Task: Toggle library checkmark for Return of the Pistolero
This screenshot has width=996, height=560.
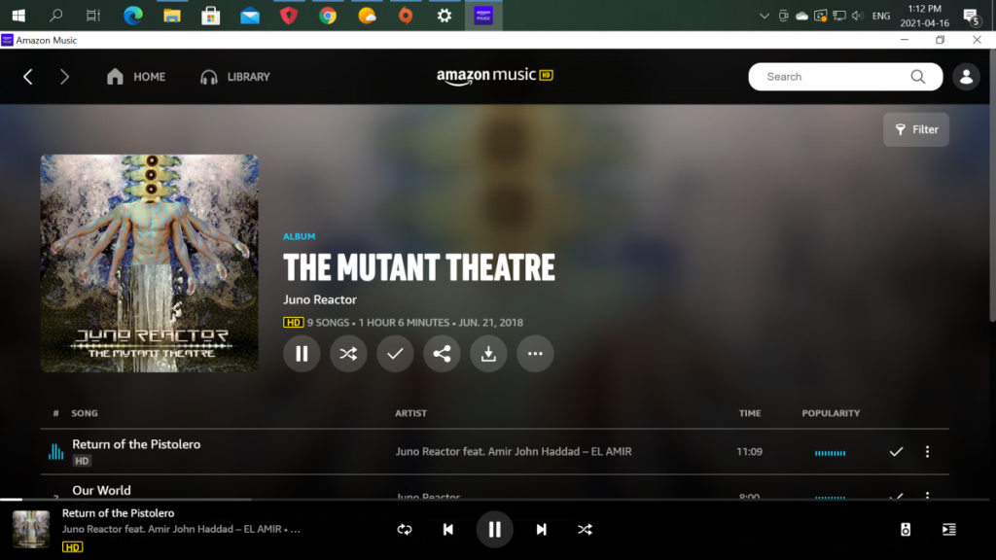Action: (896, 451)
